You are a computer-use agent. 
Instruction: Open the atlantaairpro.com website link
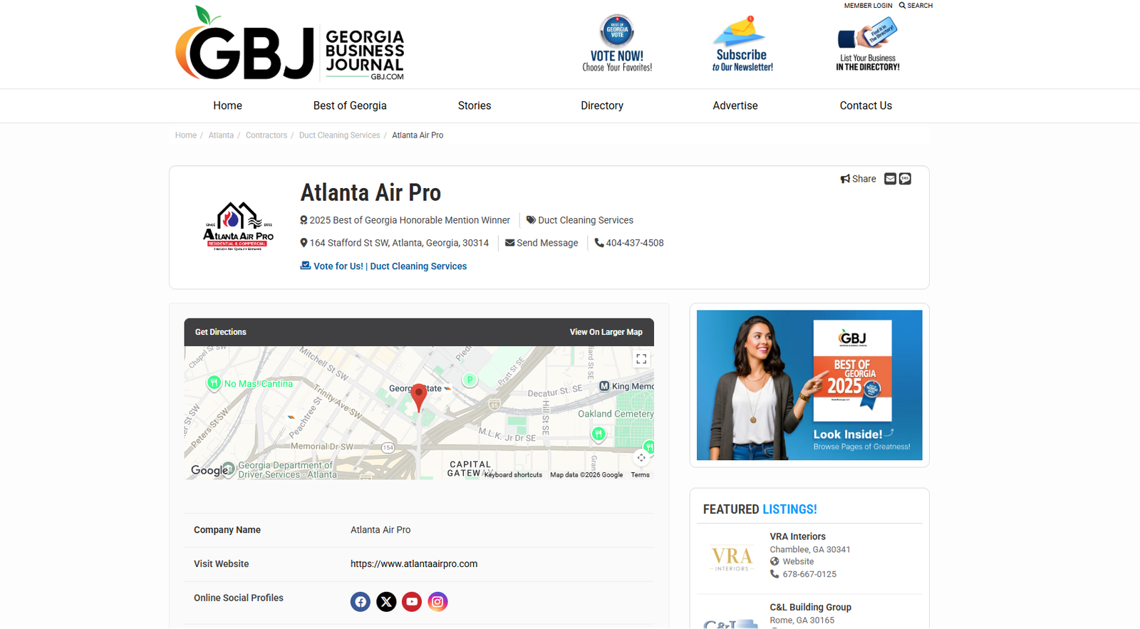point(414,564)
